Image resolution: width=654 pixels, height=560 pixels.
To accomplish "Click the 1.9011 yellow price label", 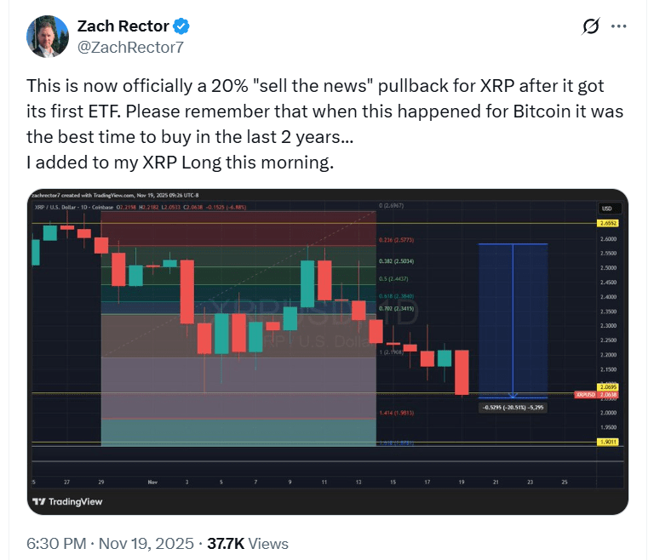I will coord(607,442).
